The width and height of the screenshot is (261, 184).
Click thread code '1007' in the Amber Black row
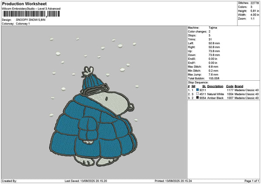(230, 98)
